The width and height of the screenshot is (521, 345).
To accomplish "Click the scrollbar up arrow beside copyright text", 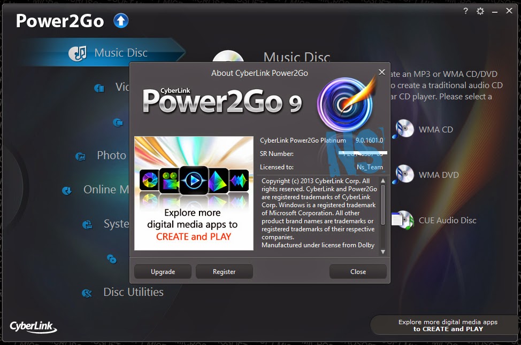I will (x=382, y=182).
